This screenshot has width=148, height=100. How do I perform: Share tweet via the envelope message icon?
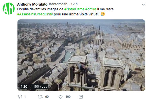pos(81,97)
